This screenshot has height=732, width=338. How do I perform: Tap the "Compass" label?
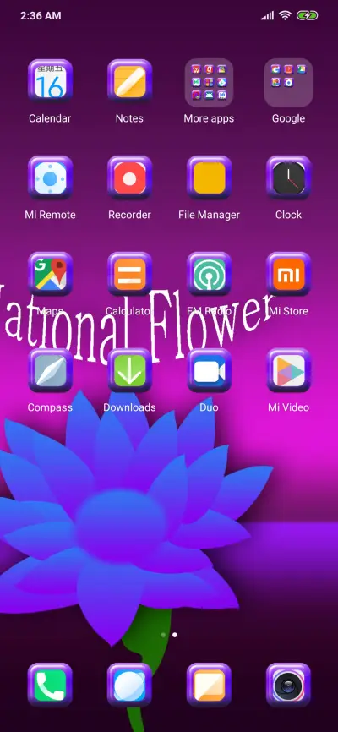click(50, 407)
